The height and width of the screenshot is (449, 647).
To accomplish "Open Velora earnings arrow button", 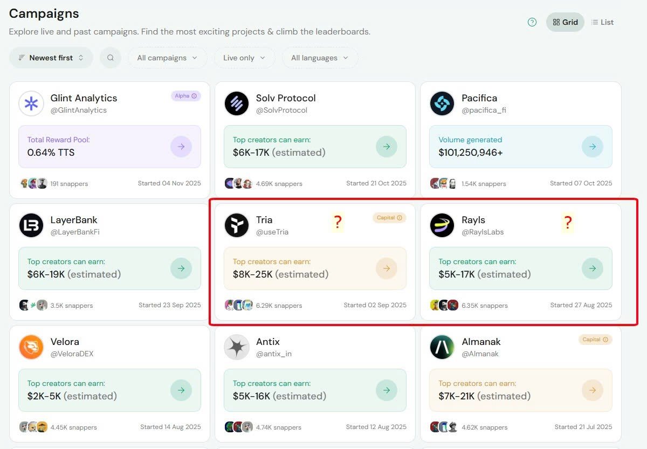I will 181,390.
